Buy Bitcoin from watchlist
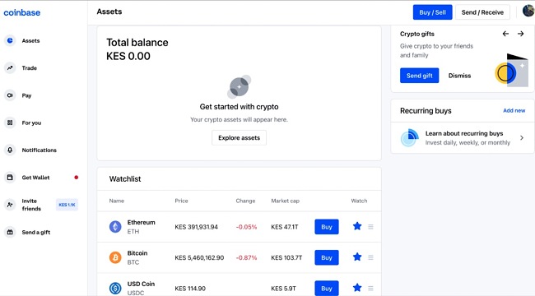 pyautogui.click(x=327, y=257)
